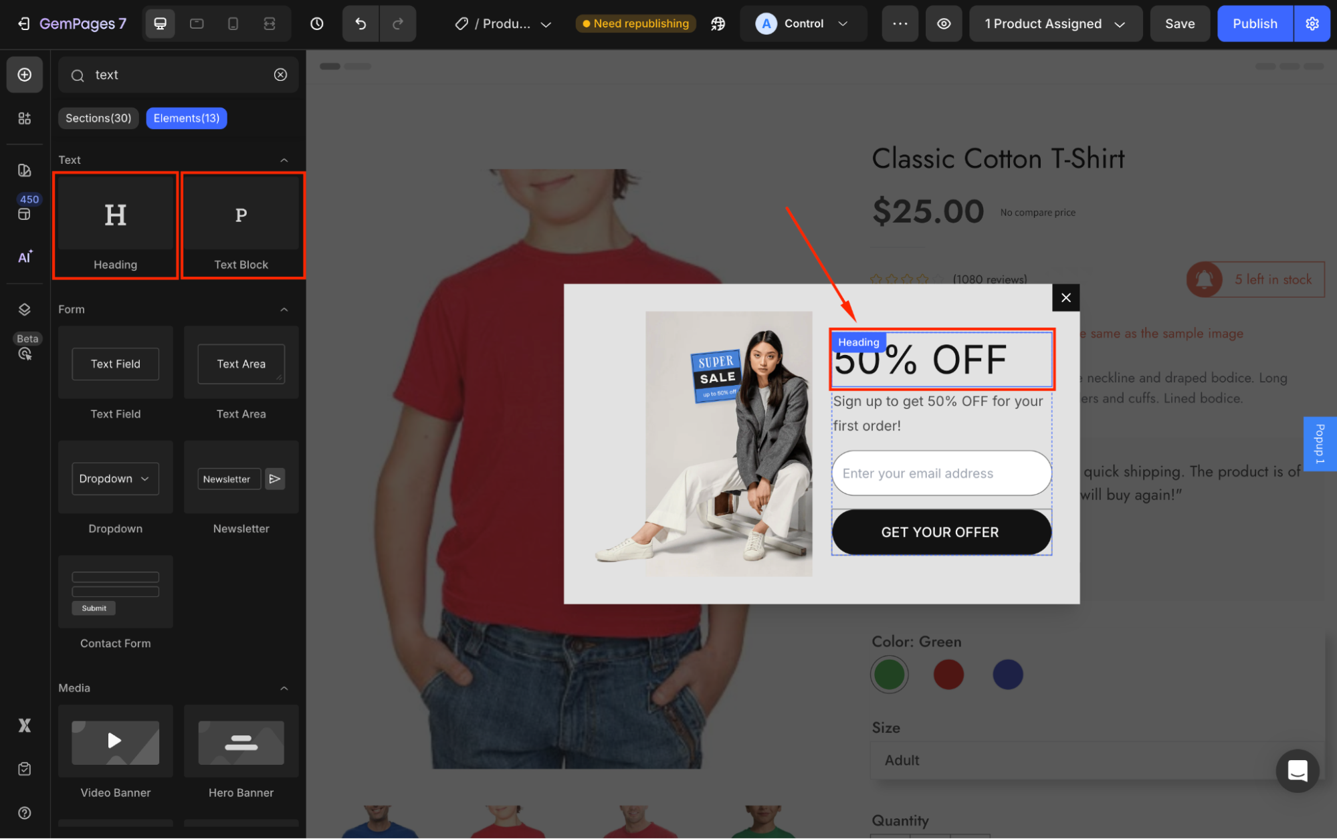
Task: Switch to tablet device view
Action: tap(197, 24)
